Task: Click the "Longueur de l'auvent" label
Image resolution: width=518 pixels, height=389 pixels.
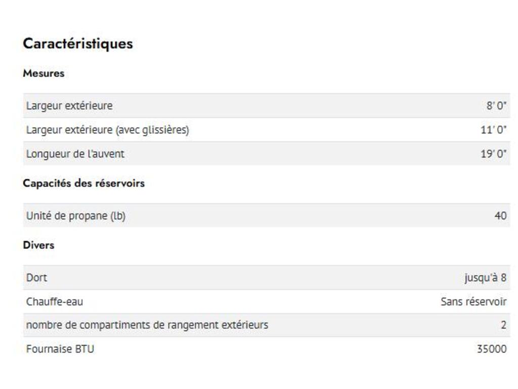Action: click(x=75, y=154)
